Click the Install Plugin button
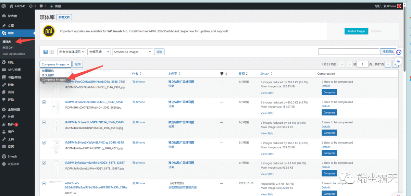 [x=356, y=31]
